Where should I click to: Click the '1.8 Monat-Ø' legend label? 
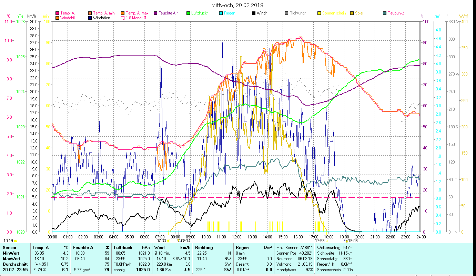(x=136, y=18)
